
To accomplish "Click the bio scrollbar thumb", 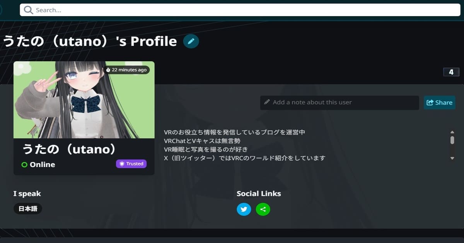I will tap(452, 140).
